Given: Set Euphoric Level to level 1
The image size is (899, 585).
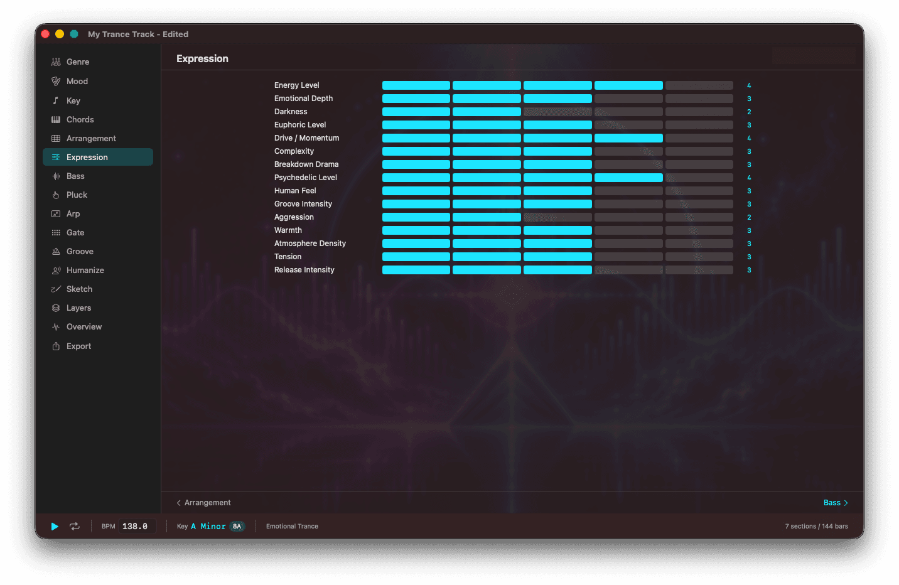Looking at the screenshot, I should tap(416, 125).
